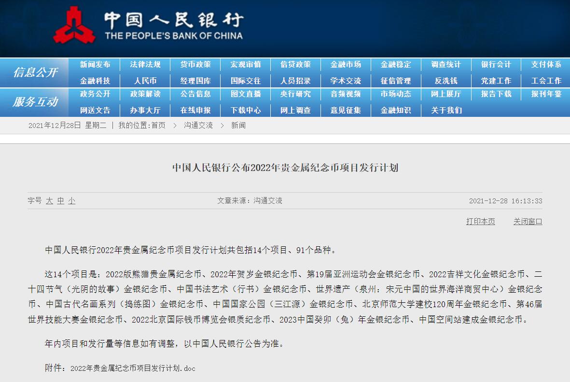Open the 反洗钱 section
Screen dimensions: 570x382
click(x=446, y=81)
